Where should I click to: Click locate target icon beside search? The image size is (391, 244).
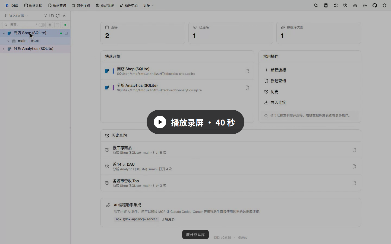[x=50, y=25]
